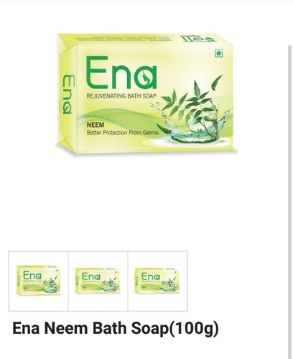
Task: Open the Ena Neem Bath Soap title
Action: (x=116, y=328)
